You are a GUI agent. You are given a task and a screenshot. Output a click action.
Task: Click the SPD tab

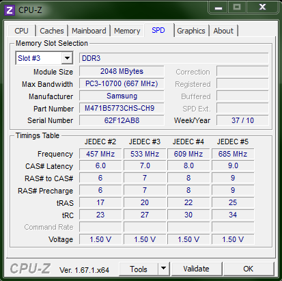pyautogui.click(x=158, y=30)
